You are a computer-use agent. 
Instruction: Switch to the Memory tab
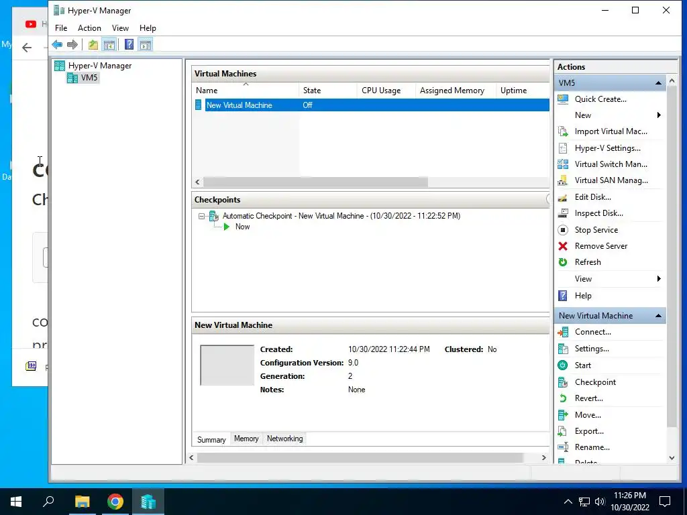(x=246, y=439)
